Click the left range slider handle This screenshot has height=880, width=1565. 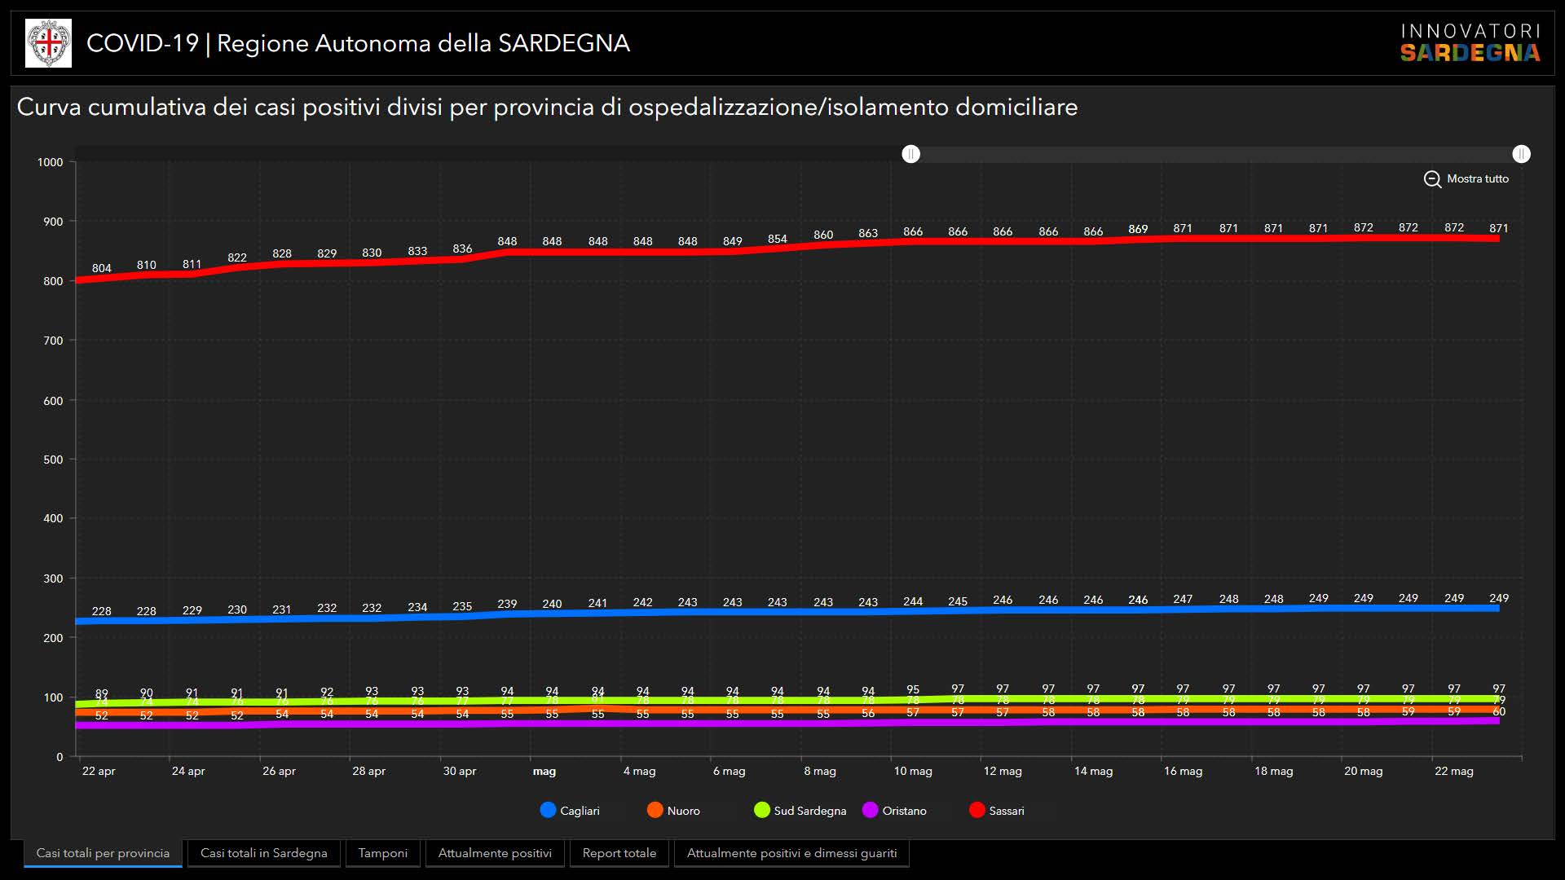point(910,154)
